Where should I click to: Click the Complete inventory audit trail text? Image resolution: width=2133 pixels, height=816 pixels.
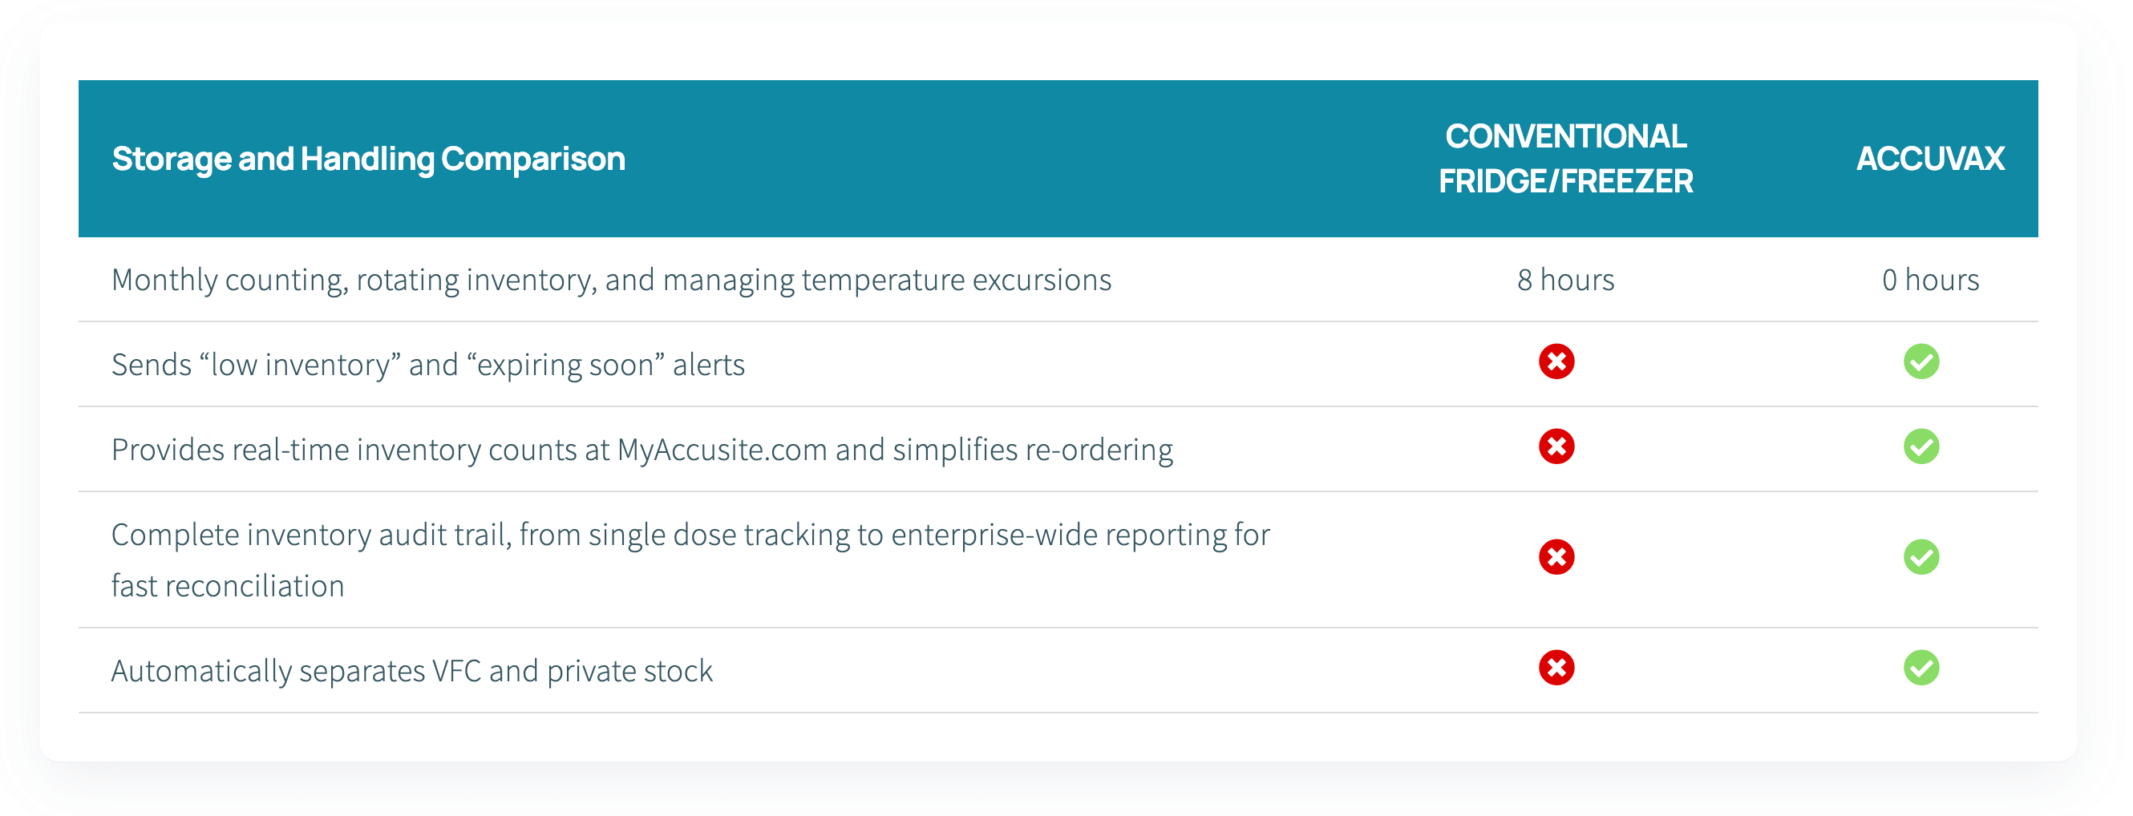point(690,560)
